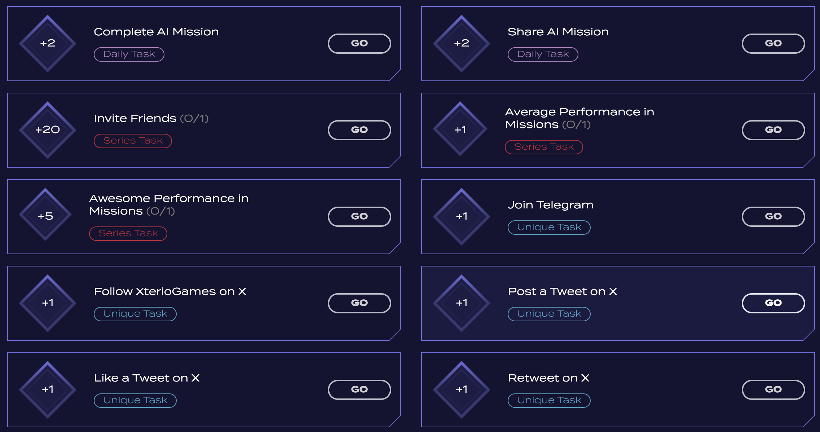The image size is (820, 432).
Task: Select the Like a Tweet on X title
Action: pyautogui.click(x=147, y=378)
